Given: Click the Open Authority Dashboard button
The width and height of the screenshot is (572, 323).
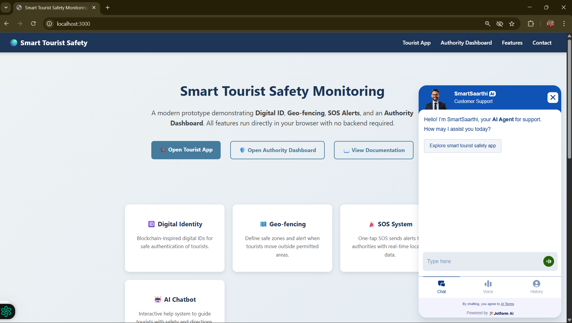Looking at the screenshot, I should [x=277, y=150].
